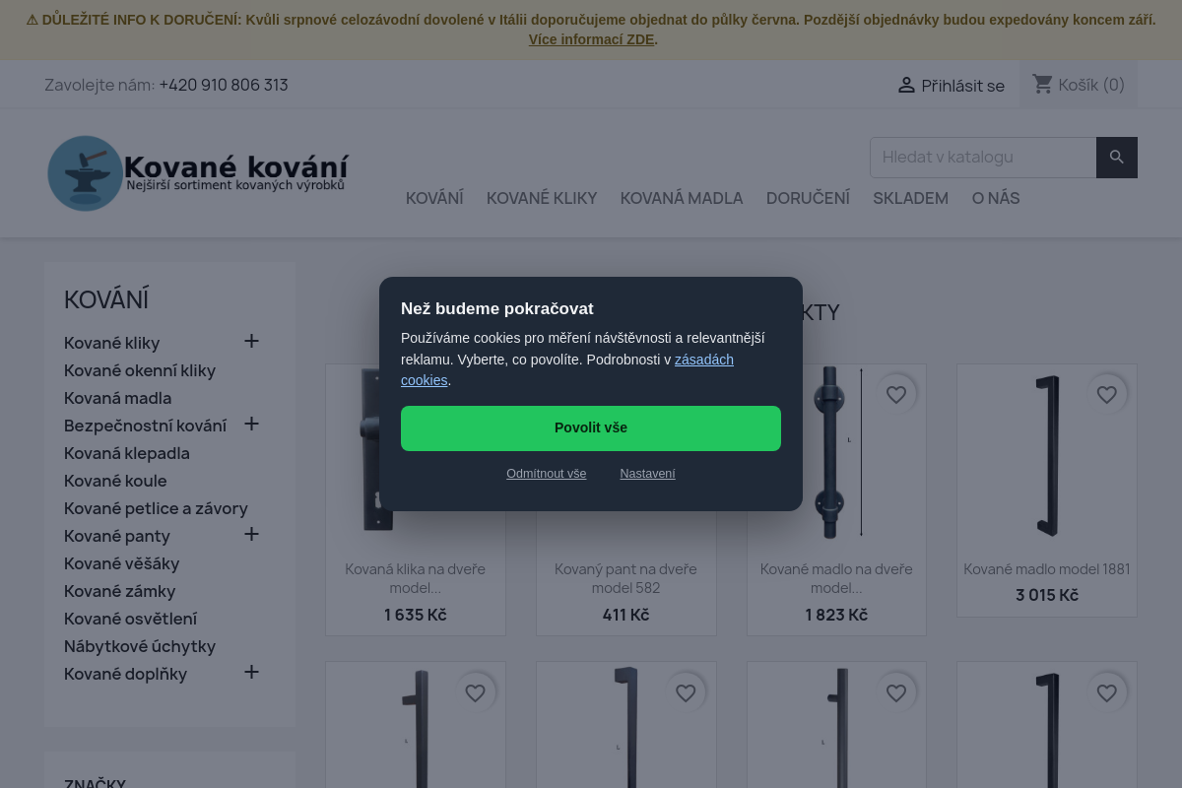Image resolution: width=1182 pixels, height=788 pixels.
Task: Open the KOVANÉ KLIKY menu
Action: point(542,198)
